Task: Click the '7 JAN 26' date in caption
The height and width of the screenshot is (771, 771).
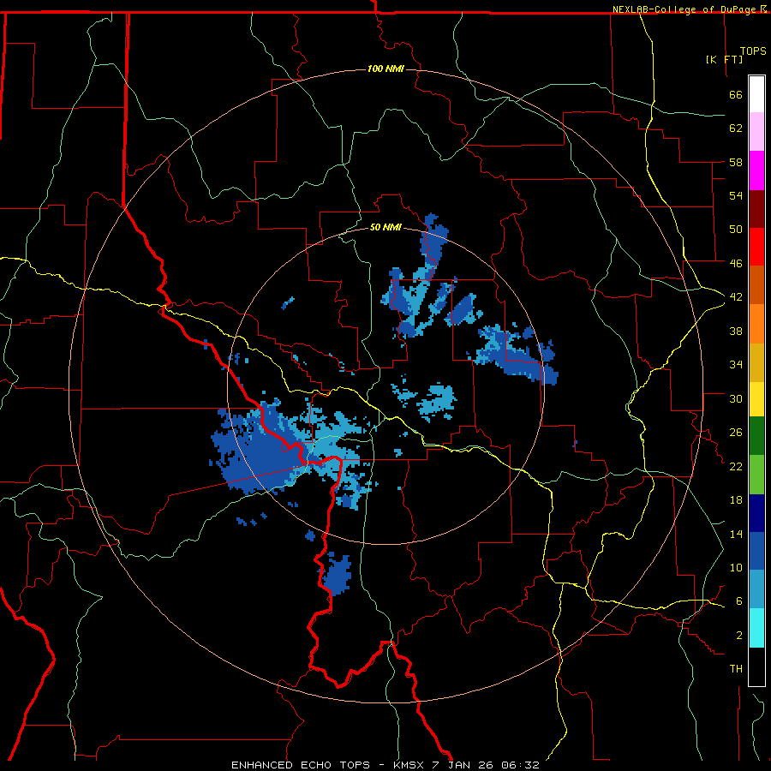Action: 463,765
